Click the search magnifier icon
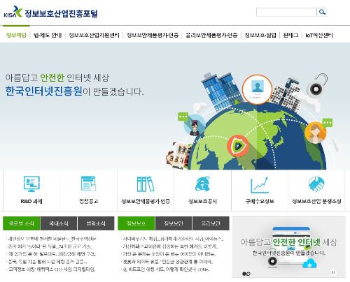350x282 pixels. (322, 12)
